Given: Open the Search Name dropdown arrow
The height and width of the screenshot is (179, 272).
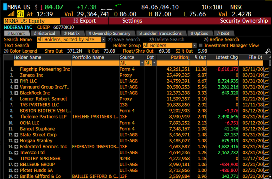Looking at the screenshot, I should click(x=103, y=39).
